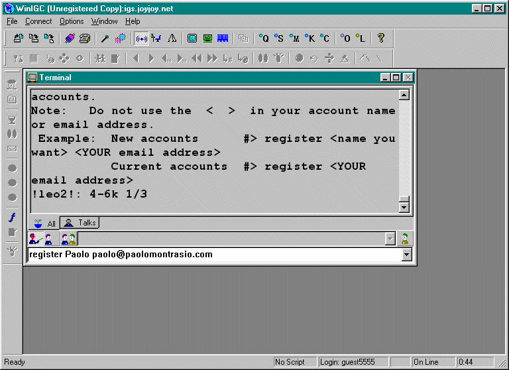Screen dimensions: 509x370
Task: Click the greyed undo curved arrow icon
Action: point(314,58)
